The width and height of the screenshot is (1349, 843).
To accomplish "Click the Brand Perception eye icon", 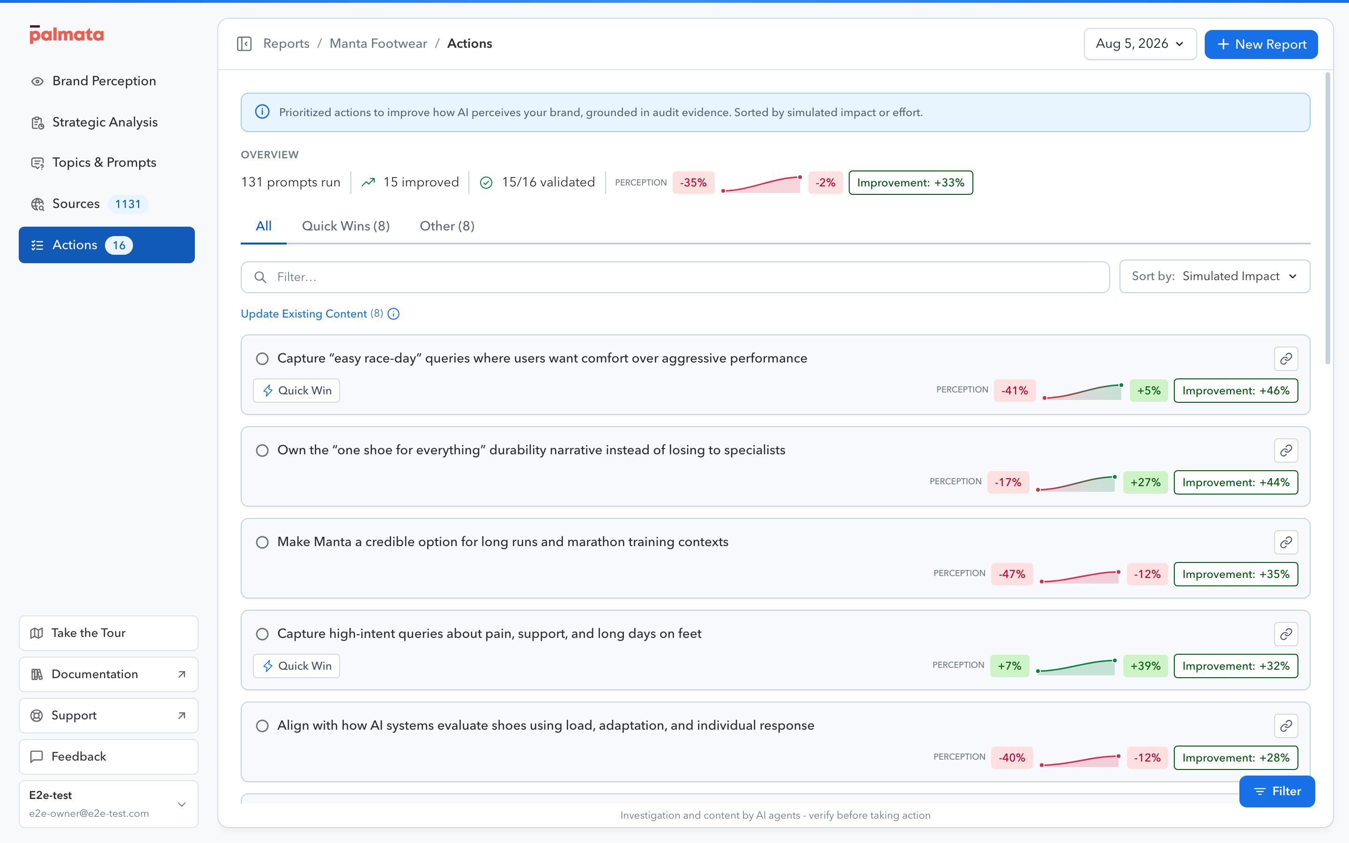I will pyautogui.click(x=37, y=81).
